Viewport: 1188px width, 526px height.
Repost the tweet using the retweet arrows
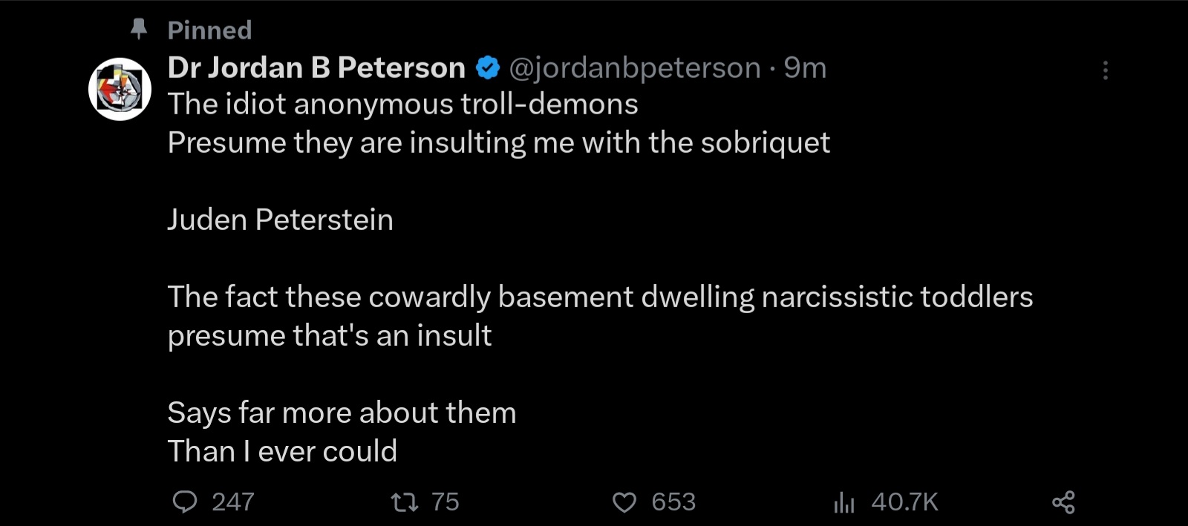[405, 502]
